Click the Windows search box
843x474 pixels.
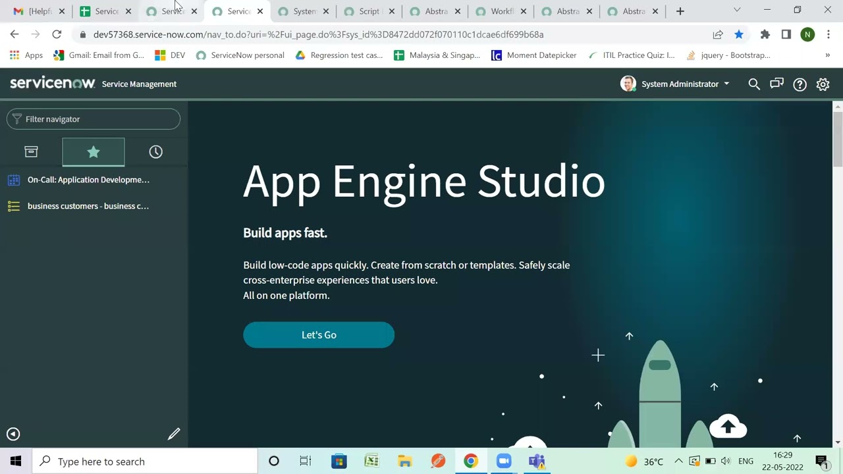(x=145, y=461)
